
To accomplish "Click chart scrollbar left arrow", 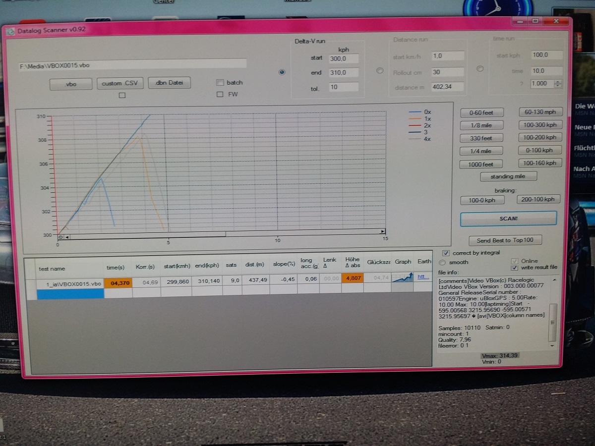I will click(x=67, y=237).
